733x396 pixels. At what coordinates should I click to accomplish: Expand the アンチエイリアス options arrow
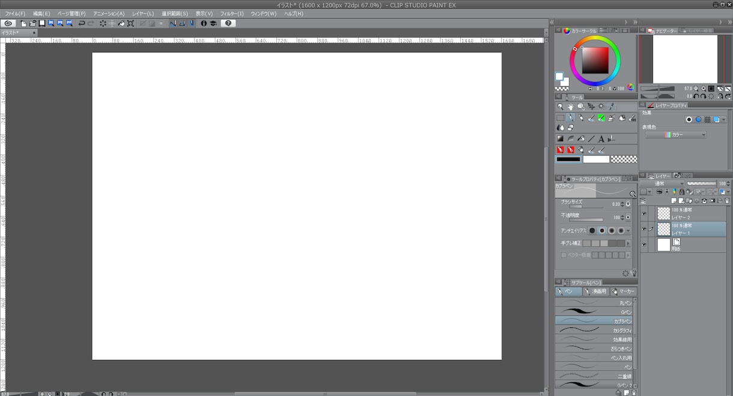pos(628,231)
